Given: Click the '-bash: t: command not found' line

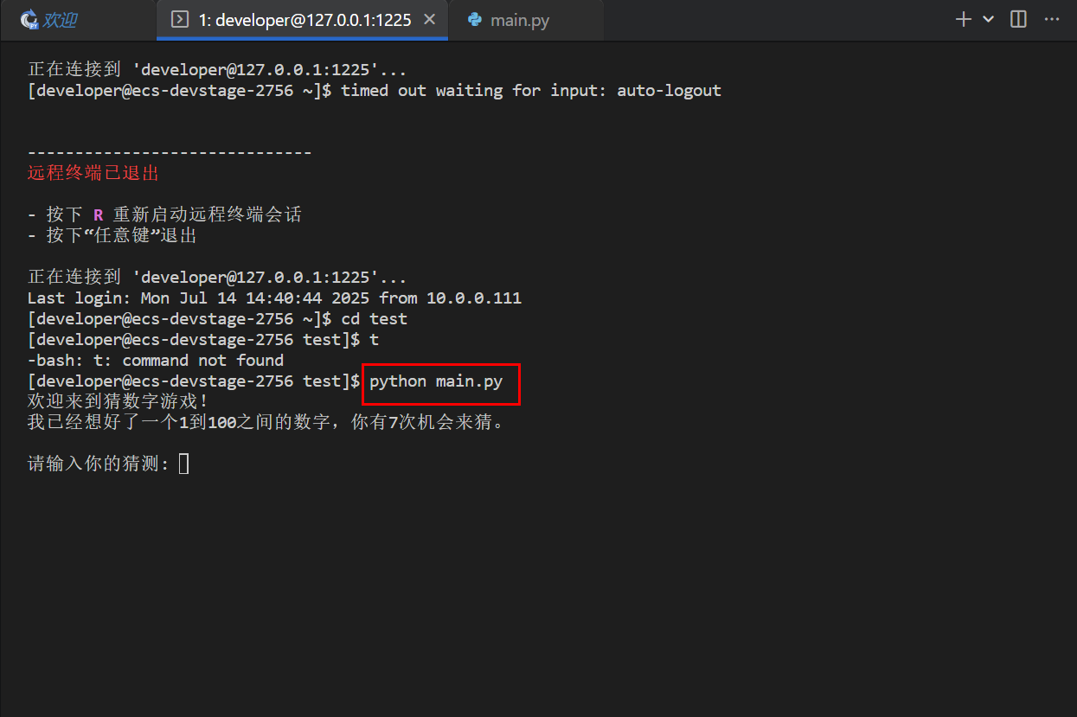Looking at the screenshot, I should tap(156, 361).
